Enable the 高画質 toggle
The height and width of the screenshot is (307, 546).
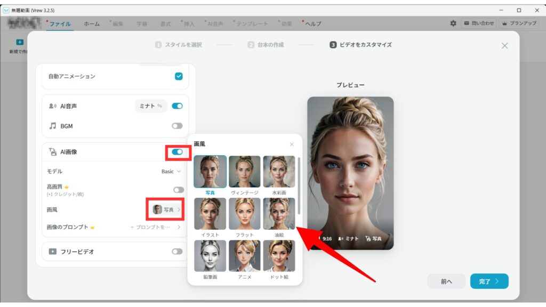178,190
